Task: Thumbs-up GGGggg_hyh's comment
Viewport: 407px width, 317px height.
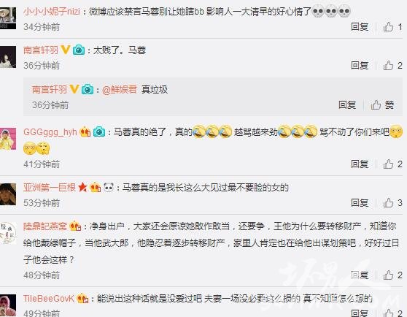Action: [x=392, y=164]
